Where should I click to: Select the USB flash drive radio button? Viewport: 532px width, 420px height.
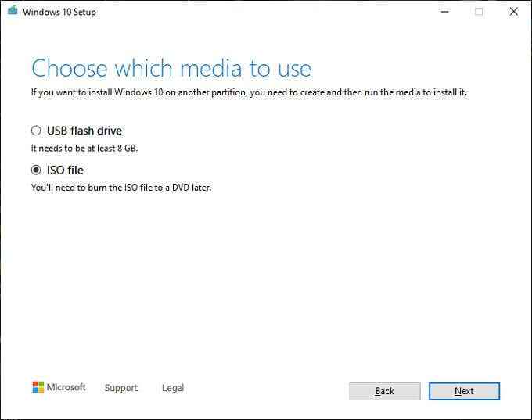tap(36, 131)
